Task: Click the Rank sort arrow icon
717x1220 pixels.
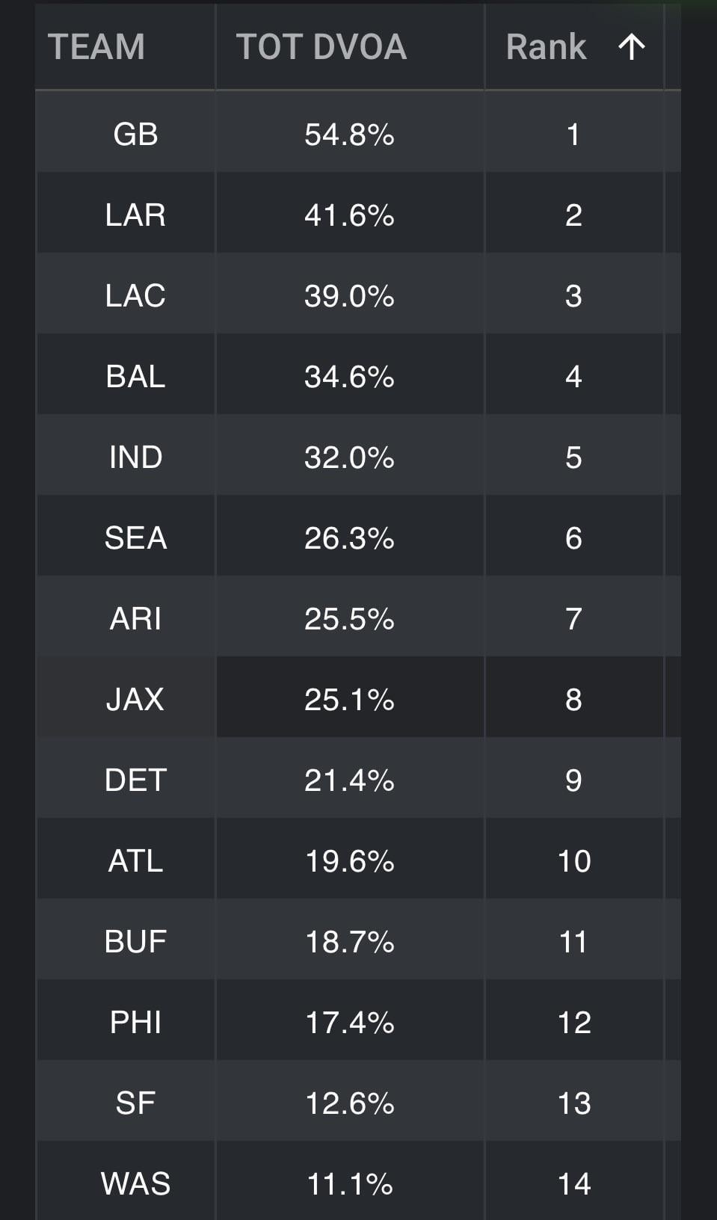Action: coord(632,47)
